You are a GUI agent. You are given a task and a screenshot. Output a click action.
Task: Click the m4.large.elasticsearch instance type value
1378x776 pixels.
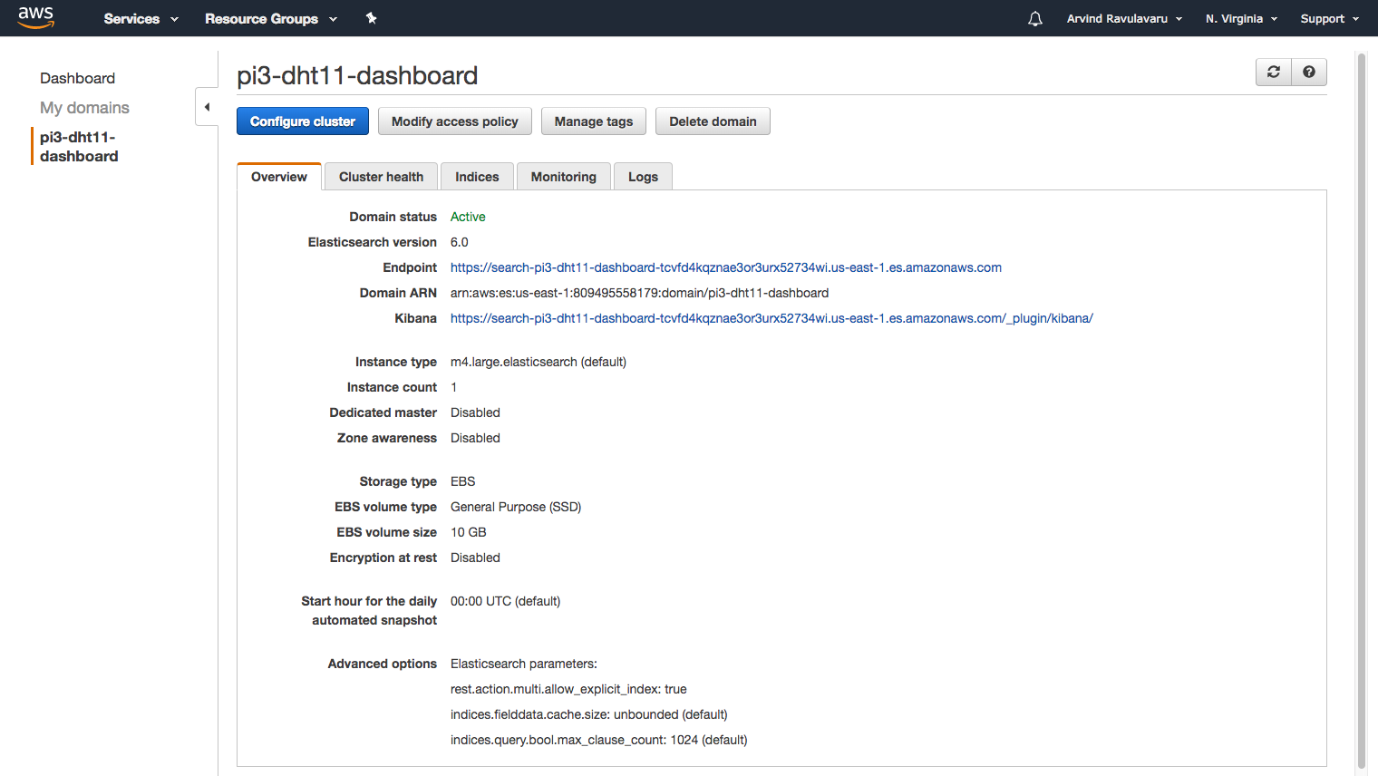539,362
